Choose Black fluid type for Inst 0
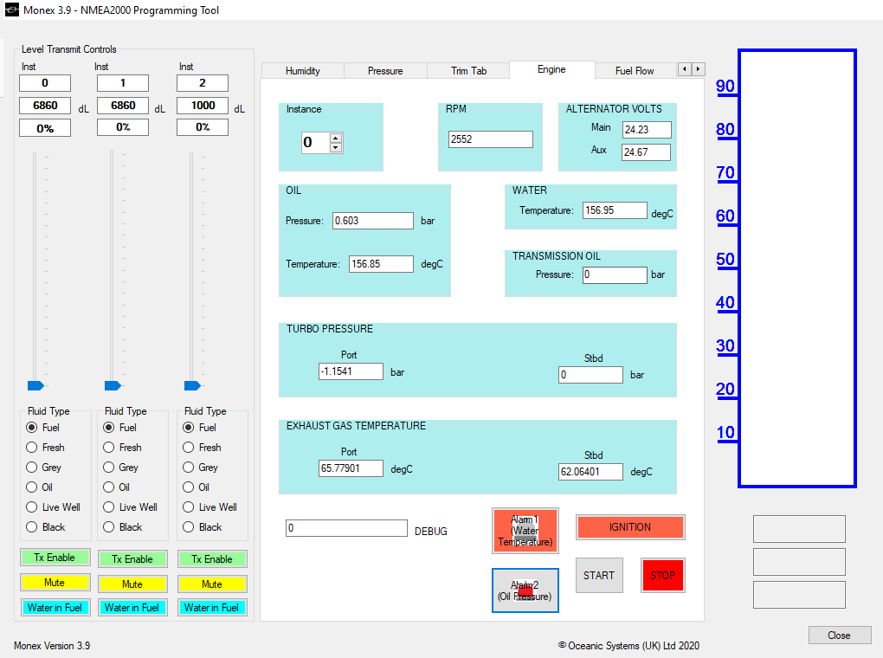The width and height of the screenshot is (883, 658). (x=46, y=527)
